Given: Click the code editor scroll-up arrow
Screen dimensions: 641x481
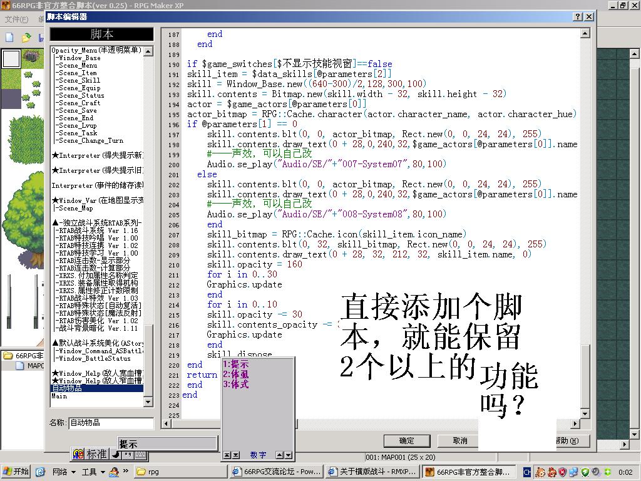Looking at the screenshot, I should (x=585, y=34).
